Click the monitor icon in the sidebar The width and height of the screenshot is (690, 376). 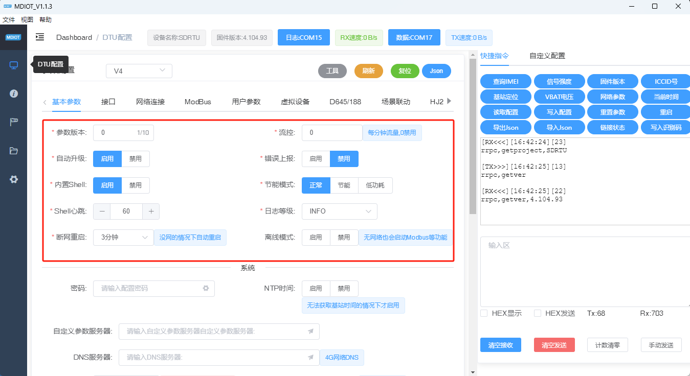point(13,65)
